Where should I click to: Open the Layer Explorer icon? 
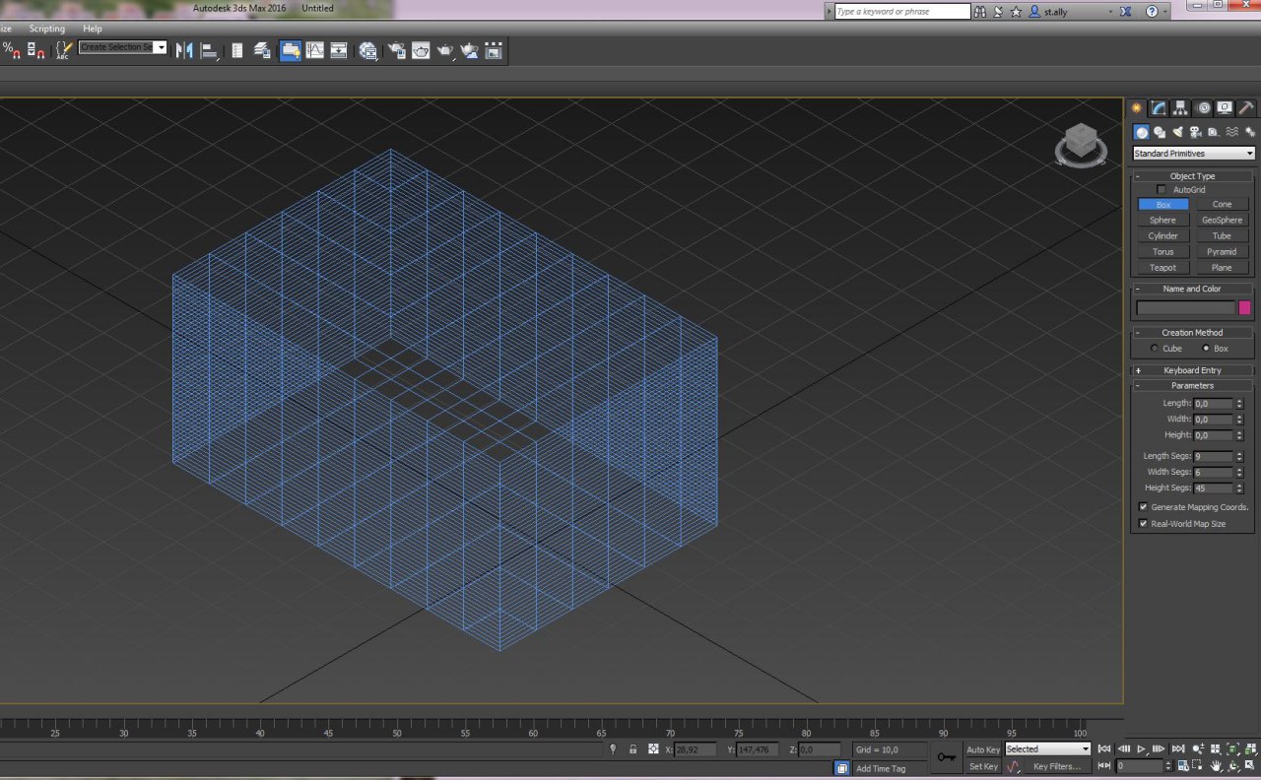[263, 50]
